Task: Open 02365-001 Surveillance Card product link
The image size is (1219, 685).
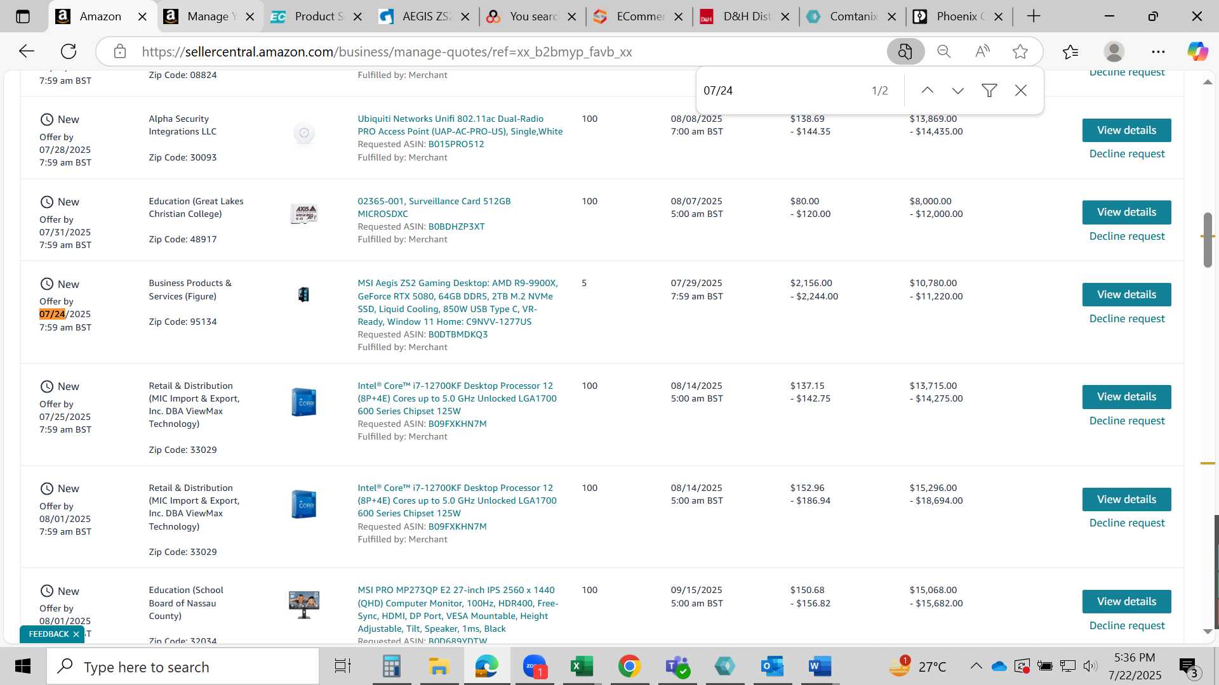Action: coord(434,207)
